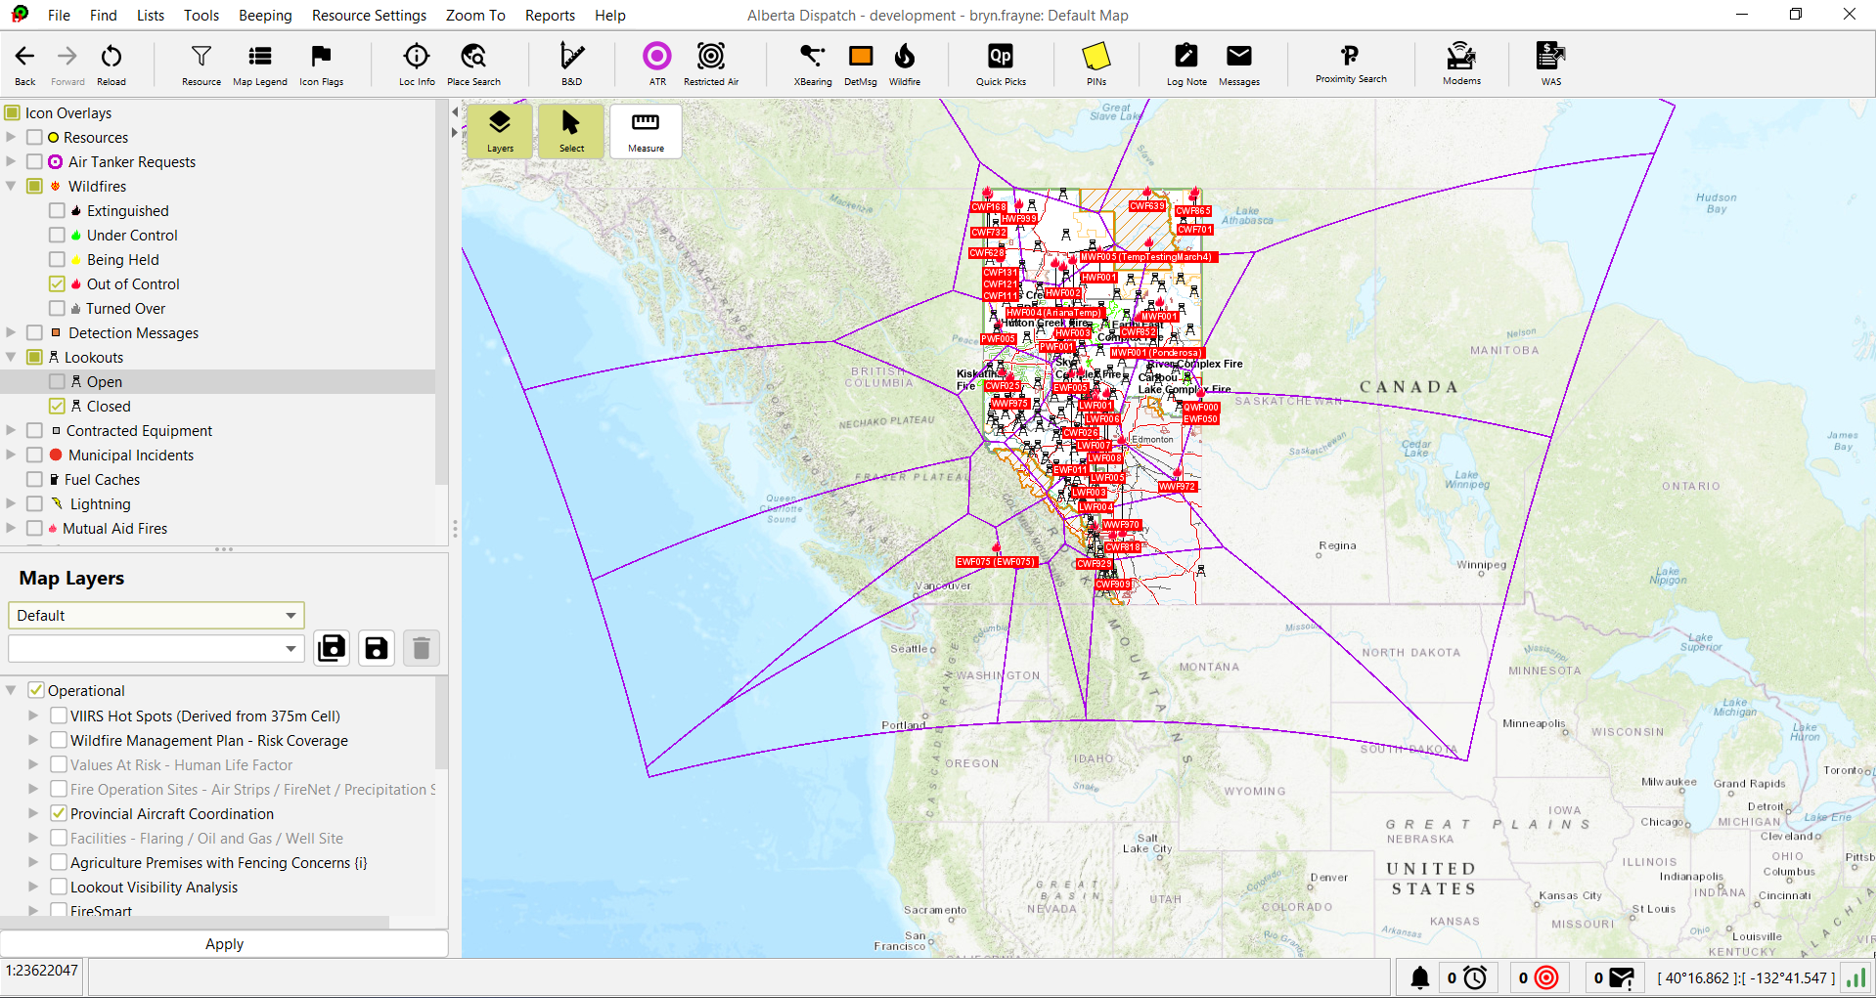Collapse the Lookouts tree node
1876x998 pixels.
[11, 357]
